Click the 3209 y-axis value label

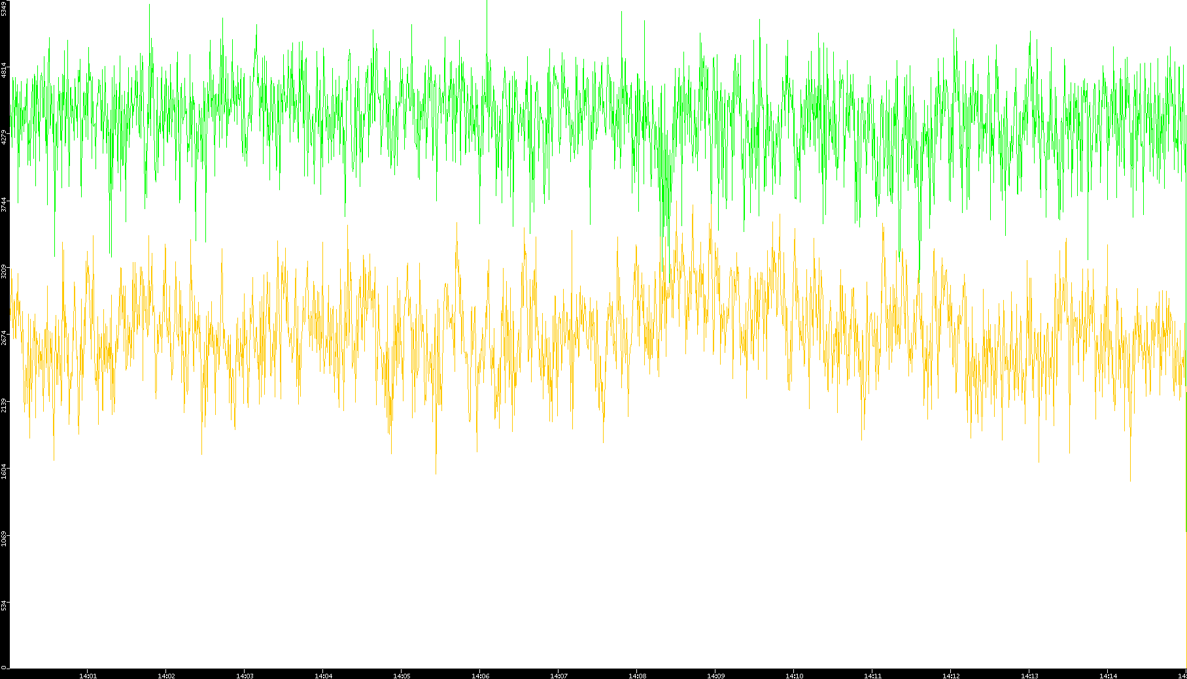tap(4, 271)
